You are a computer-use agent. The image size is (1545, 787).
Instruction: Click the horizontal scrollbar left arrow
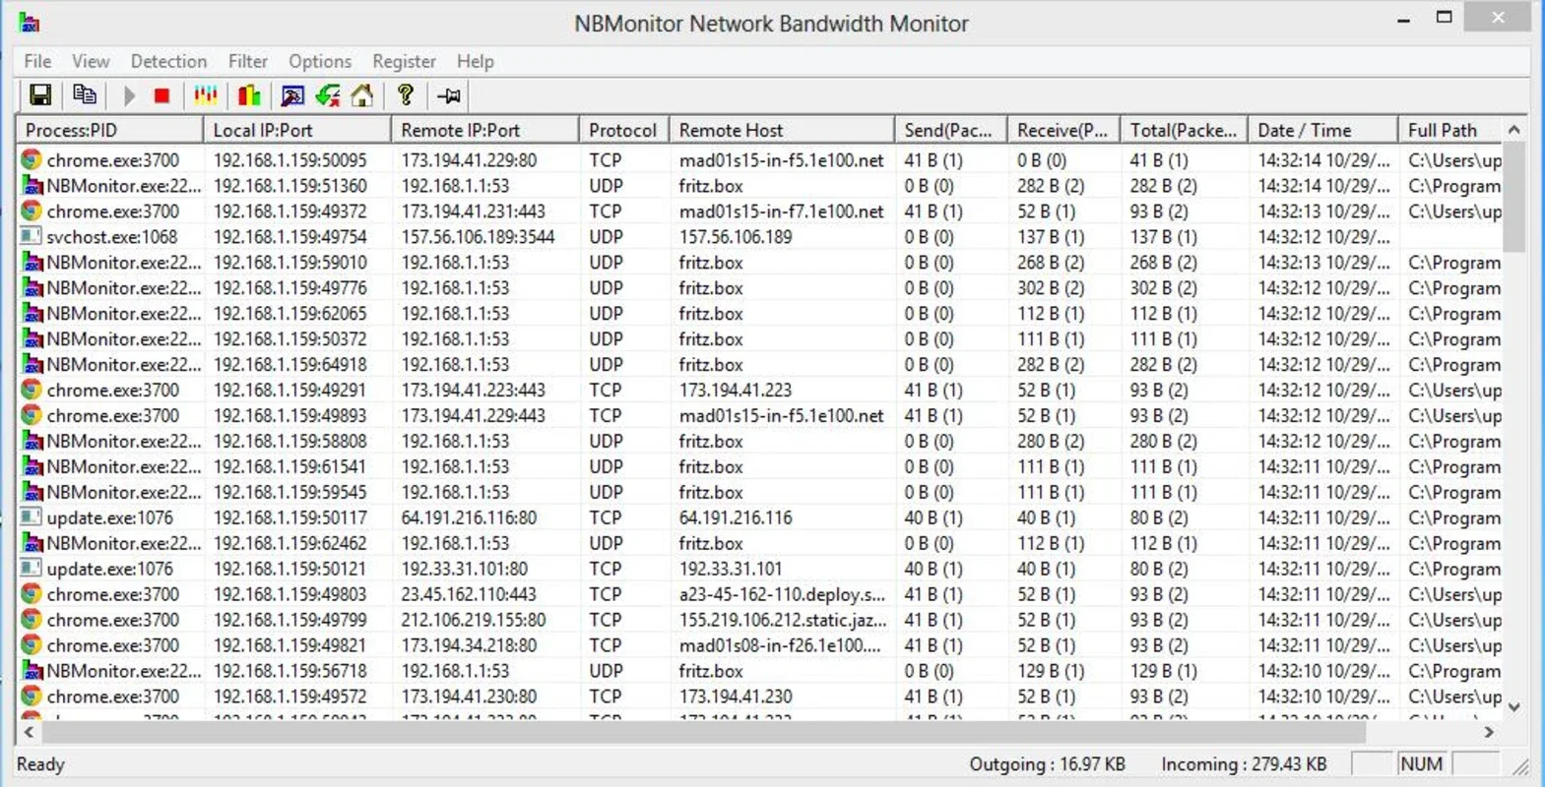pos(29,732)
